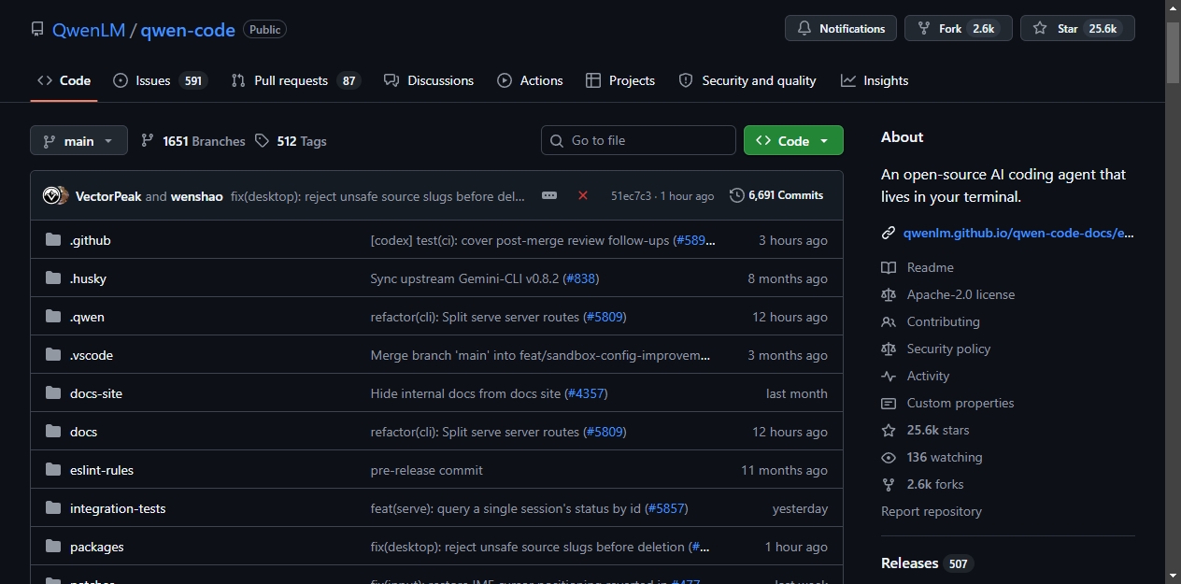Open the packages folder
Image resolution: width=1181 pixels, height=584 pixels.
click(97, 547)
